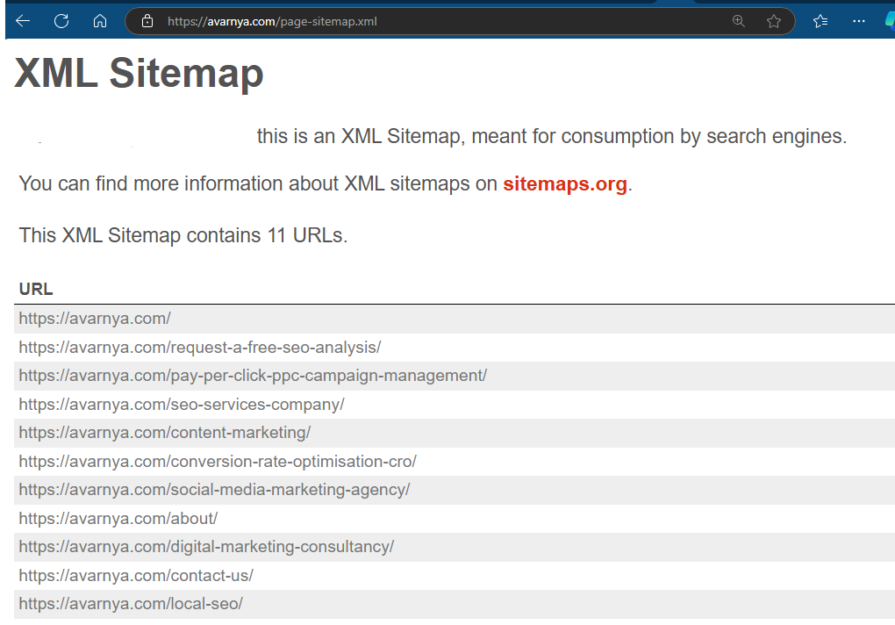This screenshot has width=895, height=625.
Task: Open the digital-marketing-consultancy URL
Action: pyautogui.click(x=206, y=547)
